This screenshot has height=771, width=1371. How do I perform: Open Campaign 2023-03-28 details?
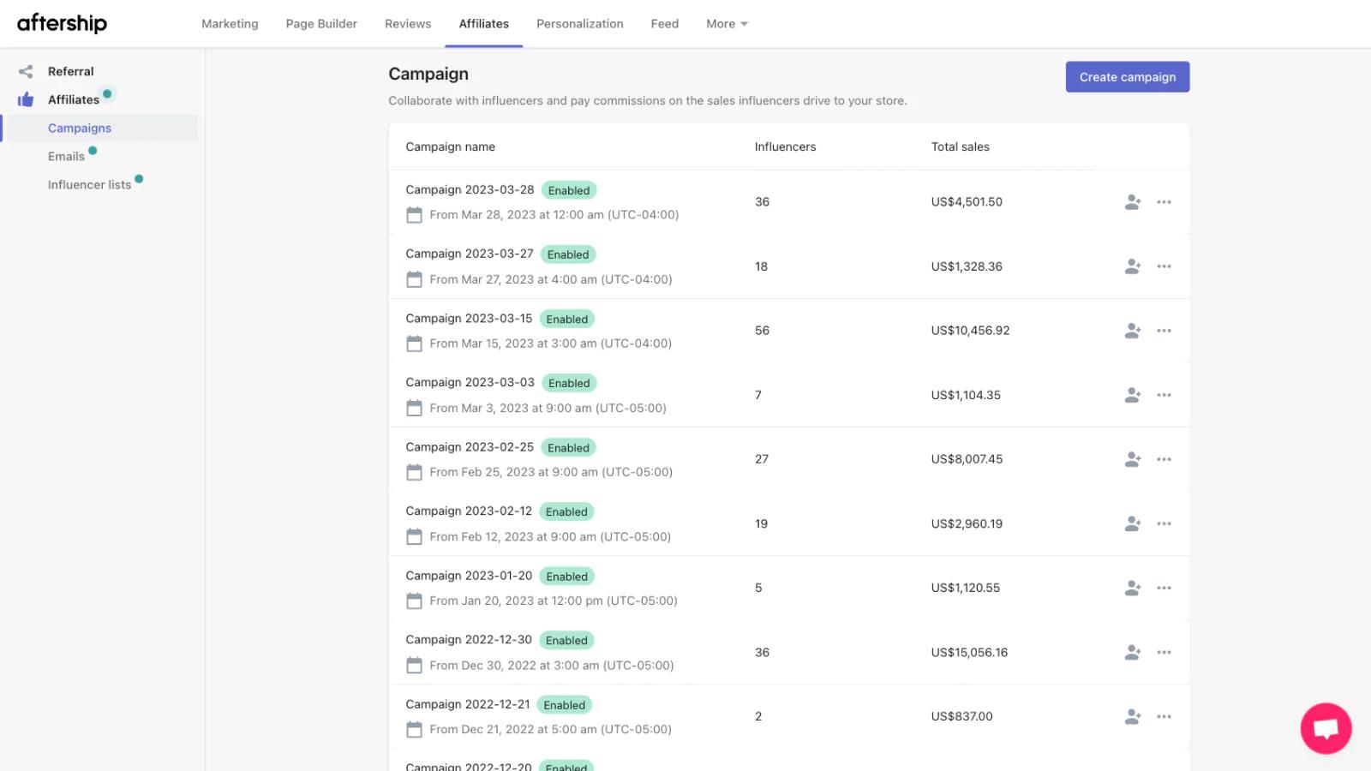point(470,189)
